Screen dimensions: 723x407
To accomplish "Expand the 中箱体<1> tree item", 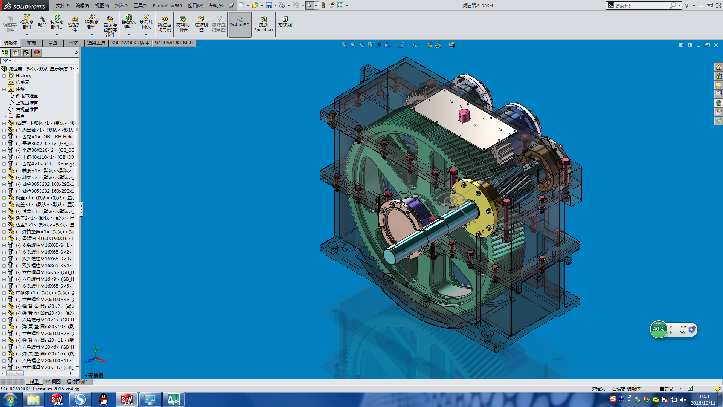I will click(x=4, y=293).
